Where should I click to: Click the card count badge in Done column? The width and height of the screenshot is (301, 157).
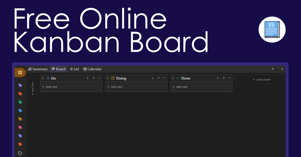[x=218, y=78]
